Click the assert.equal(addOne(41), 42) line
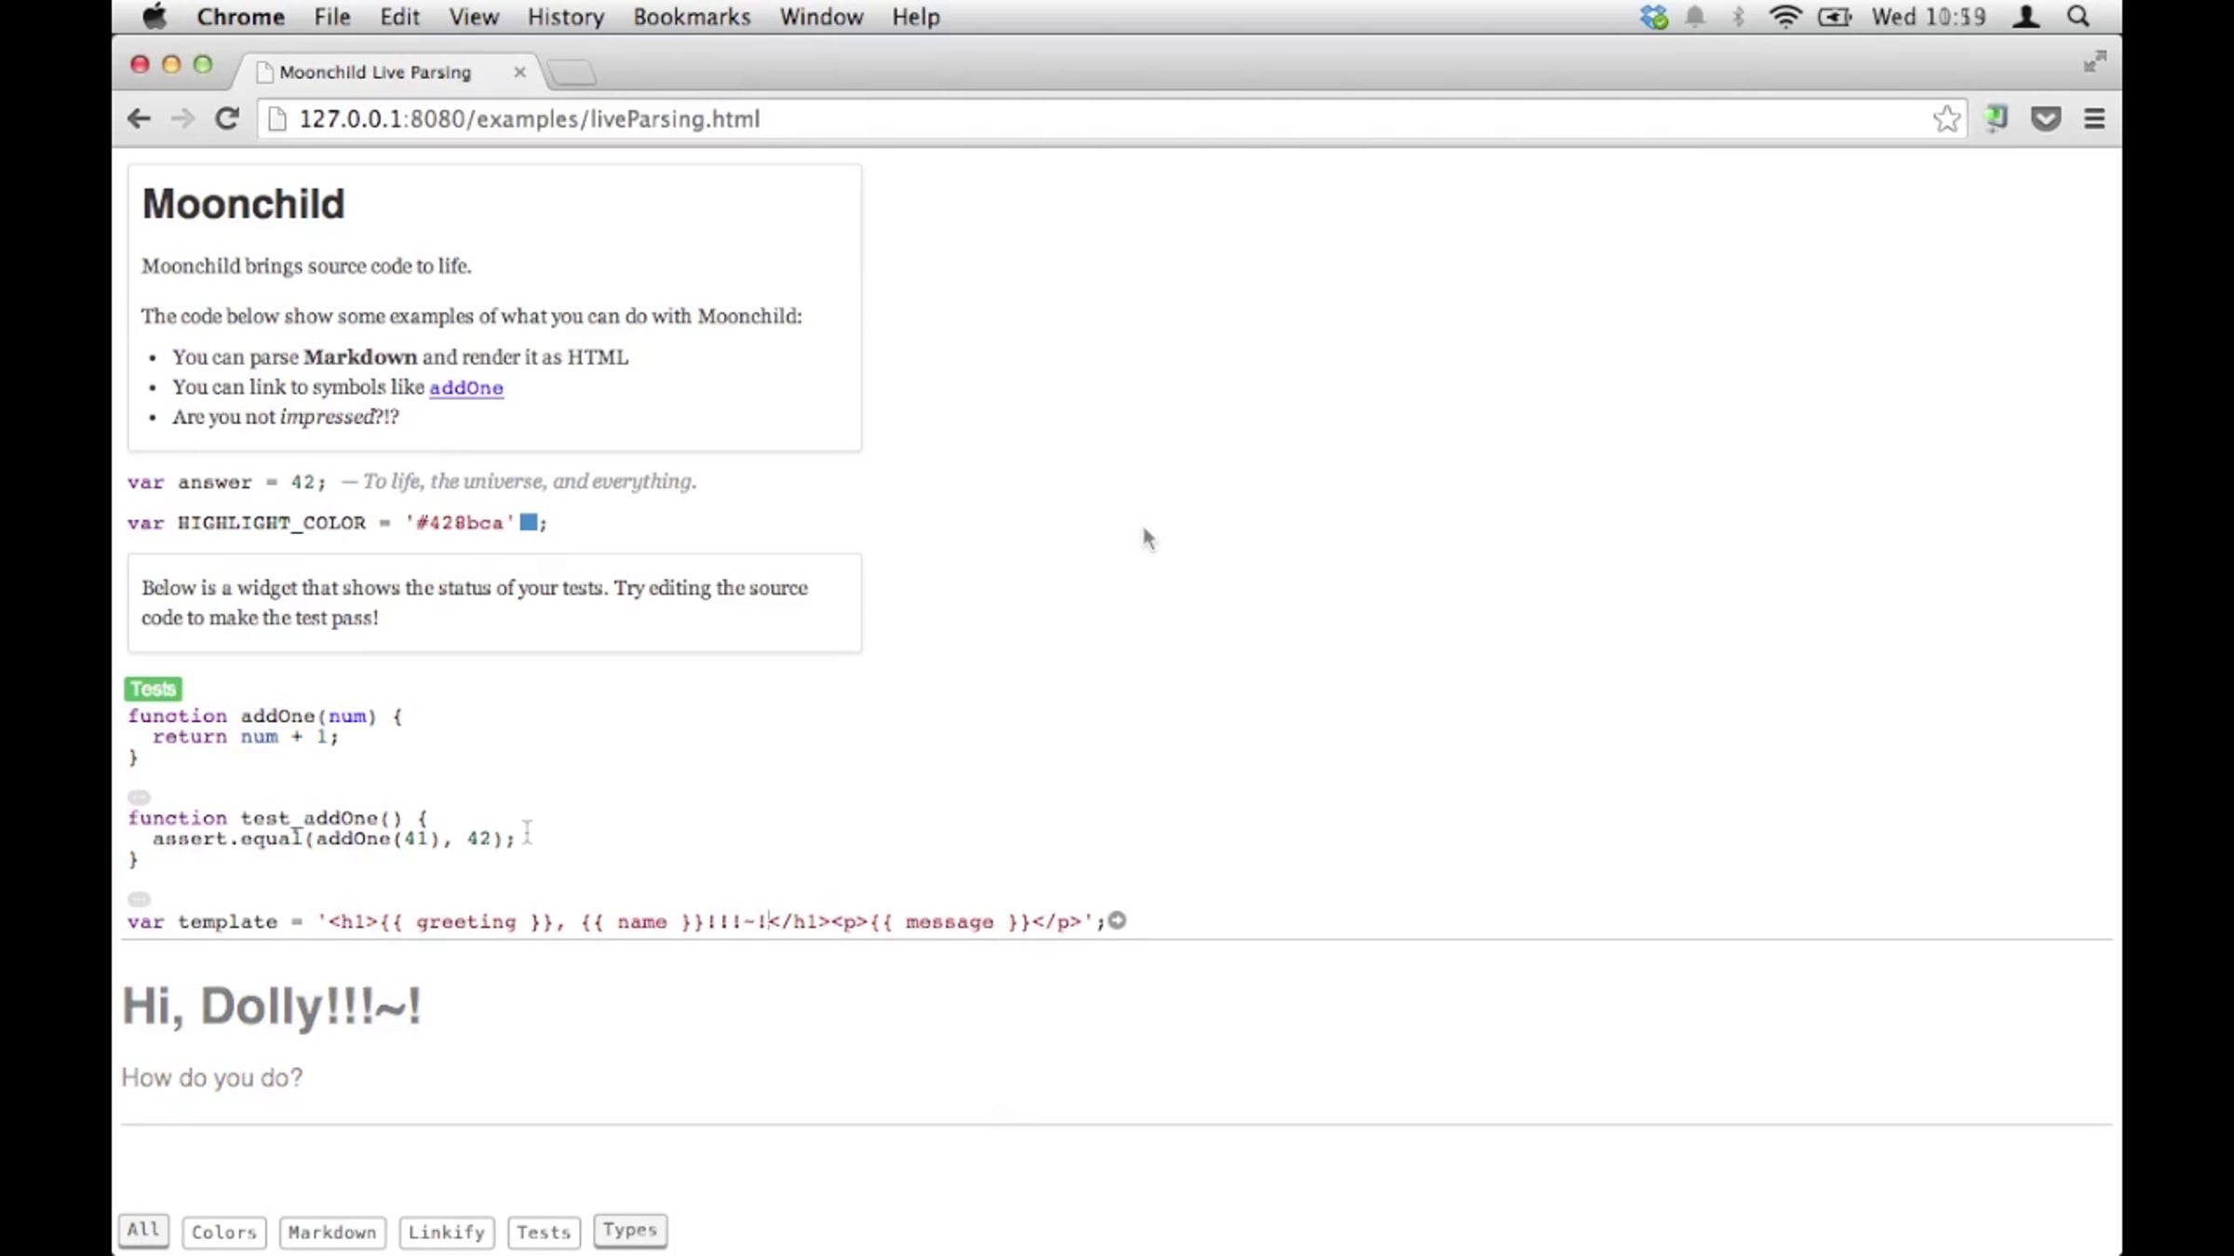Screen dimensions: 2234x1256 coord(333,838)
